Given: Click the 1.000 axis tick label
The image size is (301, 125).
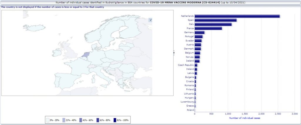Looking at the screenshot, I should pos(228,114).
